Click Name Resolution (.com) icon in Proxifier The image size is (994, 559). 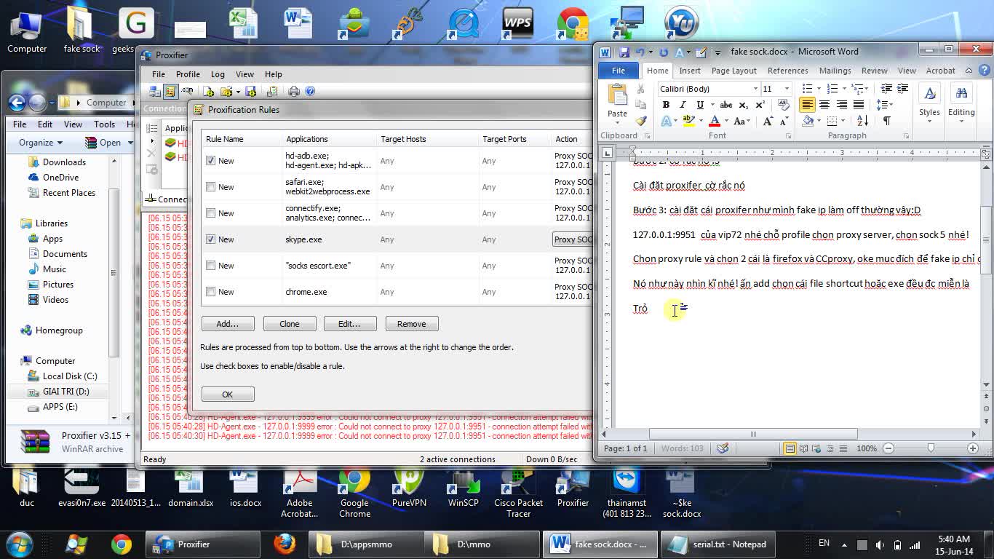[x=188, y=91]
